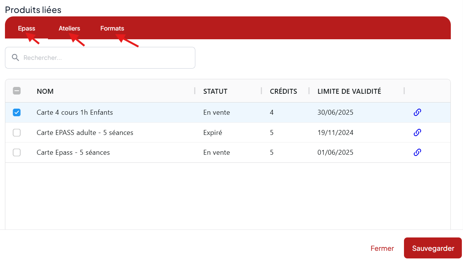Click the search magnifier icon

15,58
